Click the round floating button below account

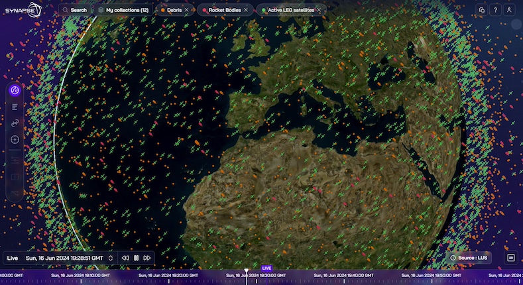[x=516, y=25]
